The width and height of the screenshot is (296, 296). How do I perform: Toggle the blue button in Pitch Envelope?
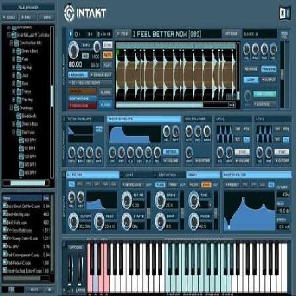pos(99,129)
